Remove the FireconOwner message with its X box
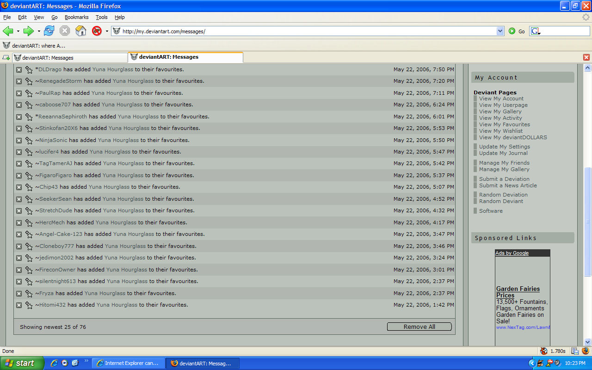Image resolution: width=592 pixels, height=370 pixels. [x=19, y=270]
